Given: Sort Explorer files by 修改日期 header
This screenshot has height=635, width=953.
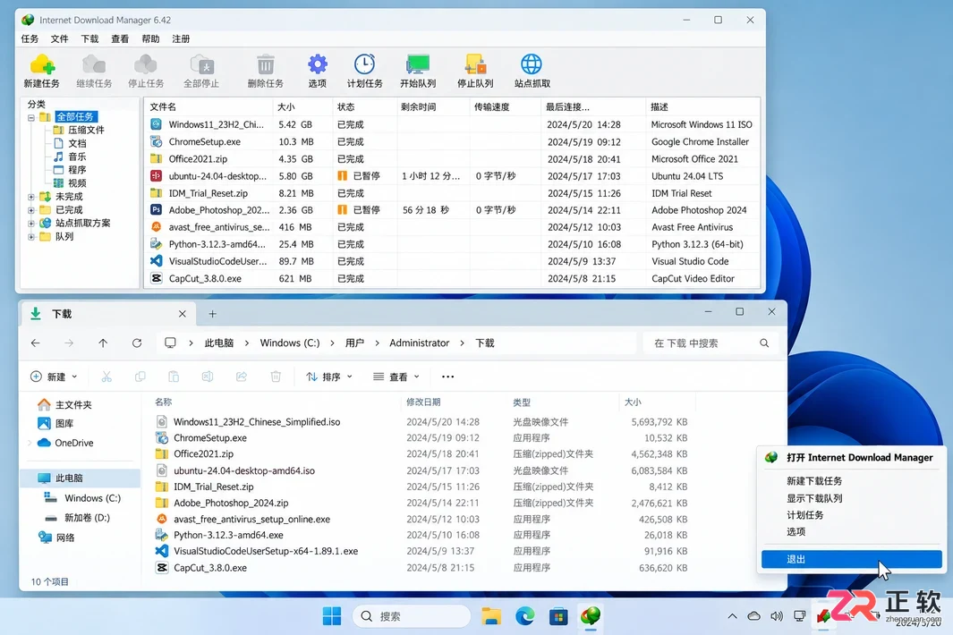Looking at the screenshot, I should coord(423,402).
